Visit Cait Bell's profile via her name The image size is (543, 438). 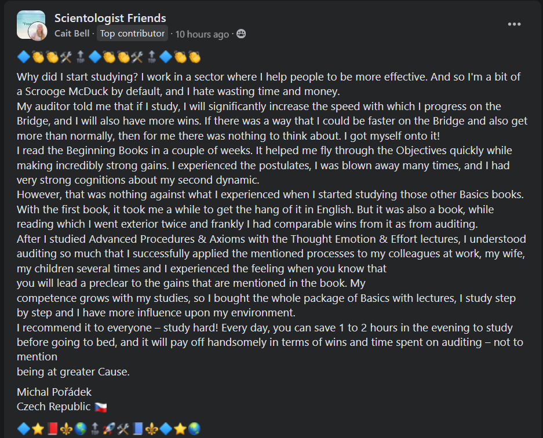(73, 34)
